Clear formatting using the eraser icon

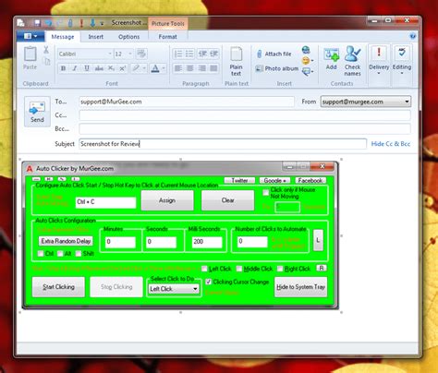[x=141, y=54]
